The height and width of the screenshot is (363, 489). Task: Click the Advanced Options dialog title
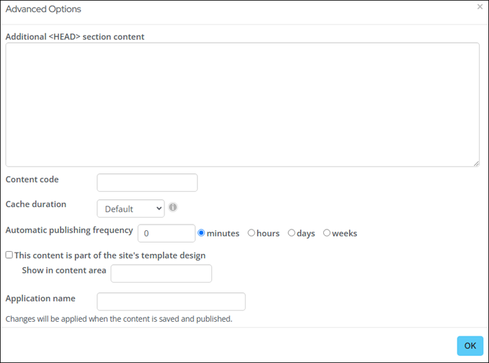click(43, 9)
